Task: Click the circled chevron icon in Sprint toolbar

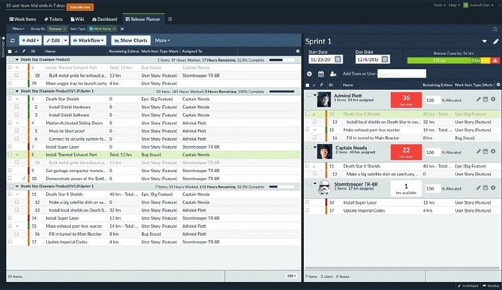Action: [309, 74]
